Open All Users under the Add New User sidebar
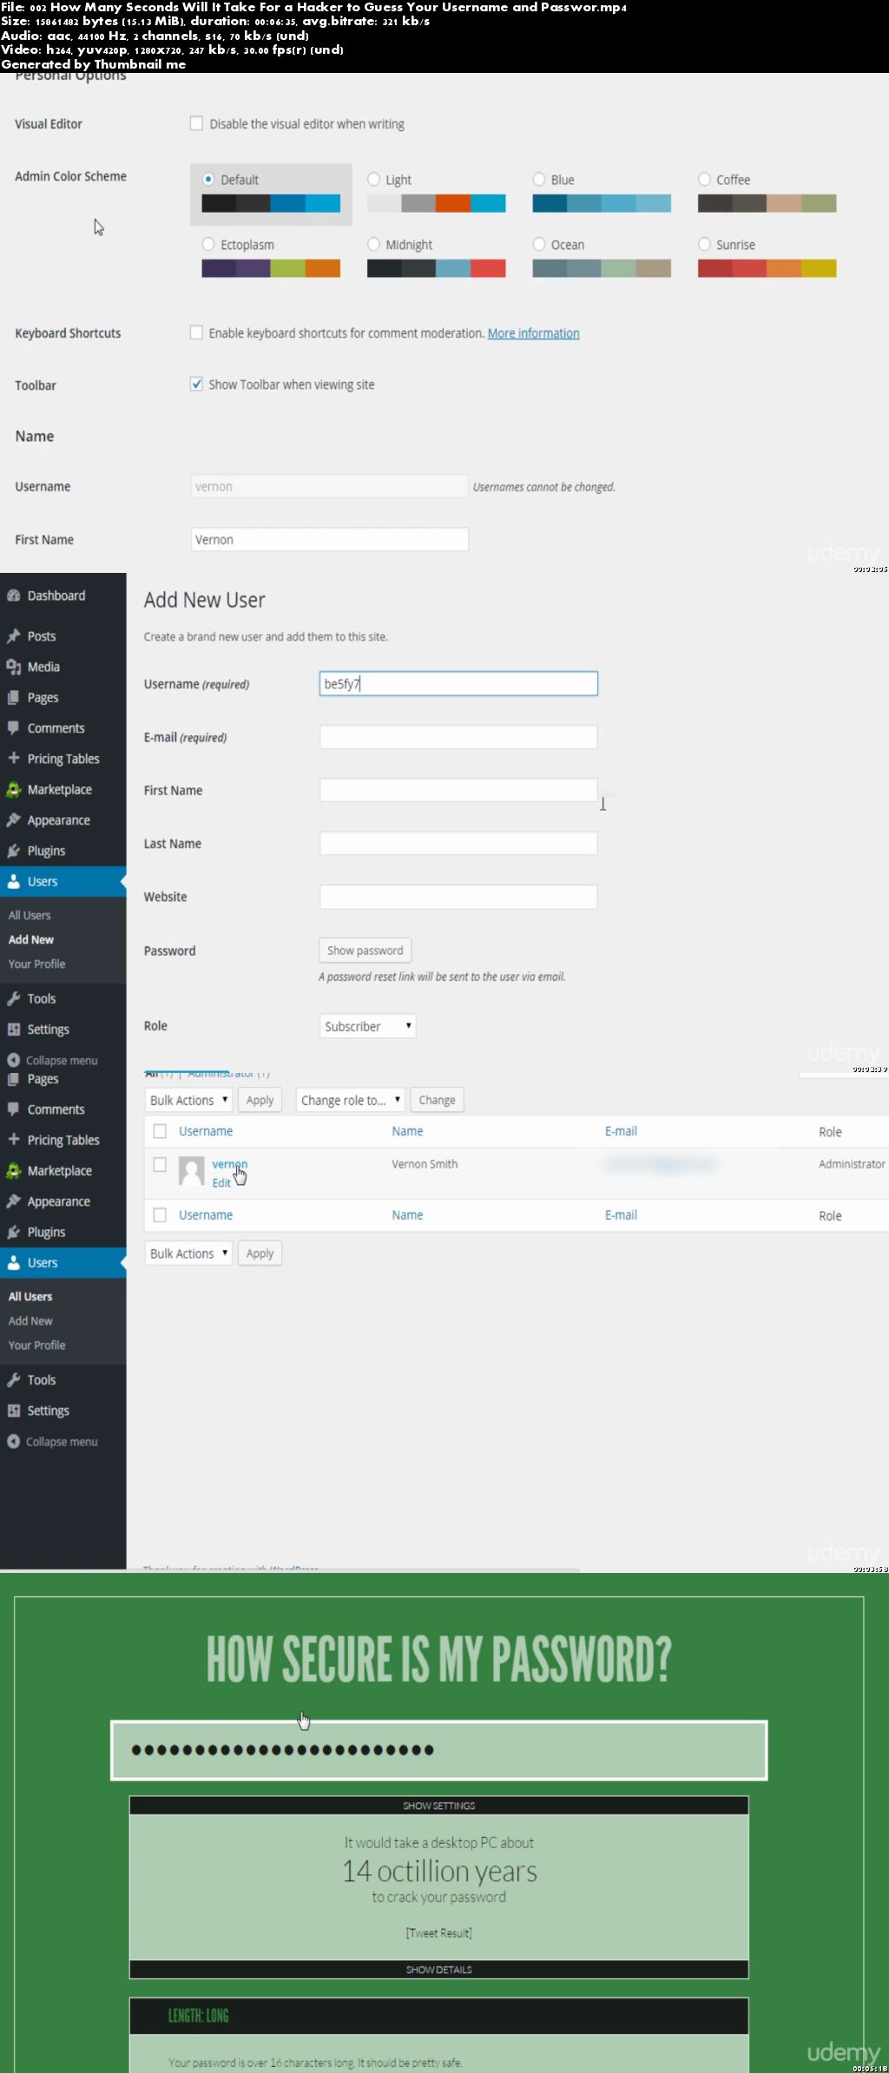 coord(30,915)
